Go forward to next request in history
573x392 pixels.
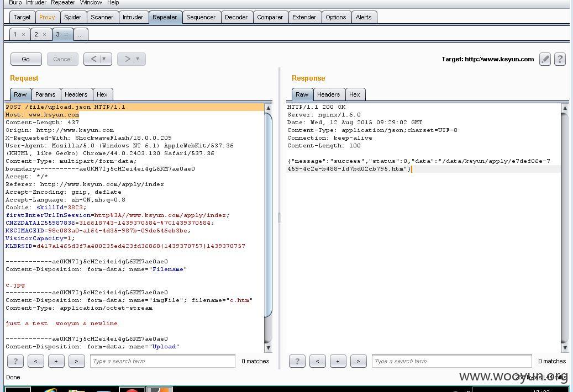click(x=127, y=59)
